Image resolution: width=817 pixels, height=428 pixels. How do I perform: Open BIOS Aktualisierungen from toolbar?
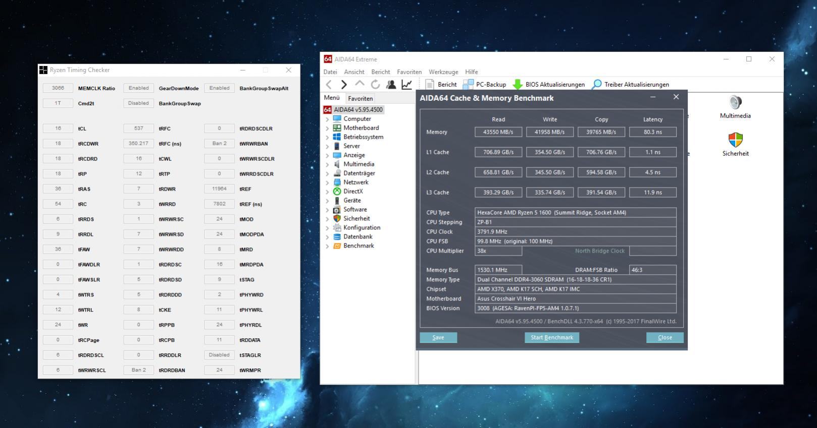click(548, 85)
